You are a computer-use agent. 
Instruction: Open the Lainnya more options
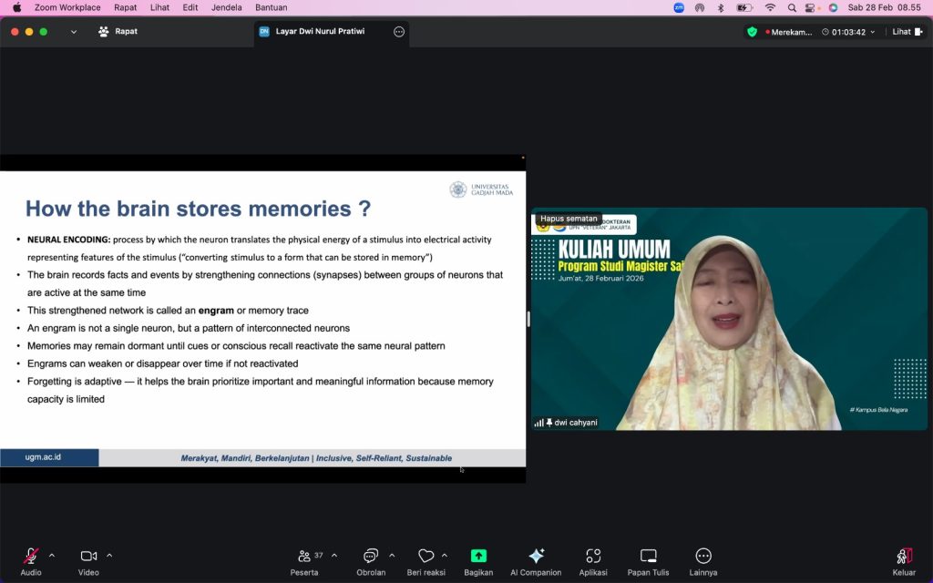pos(703,557)
